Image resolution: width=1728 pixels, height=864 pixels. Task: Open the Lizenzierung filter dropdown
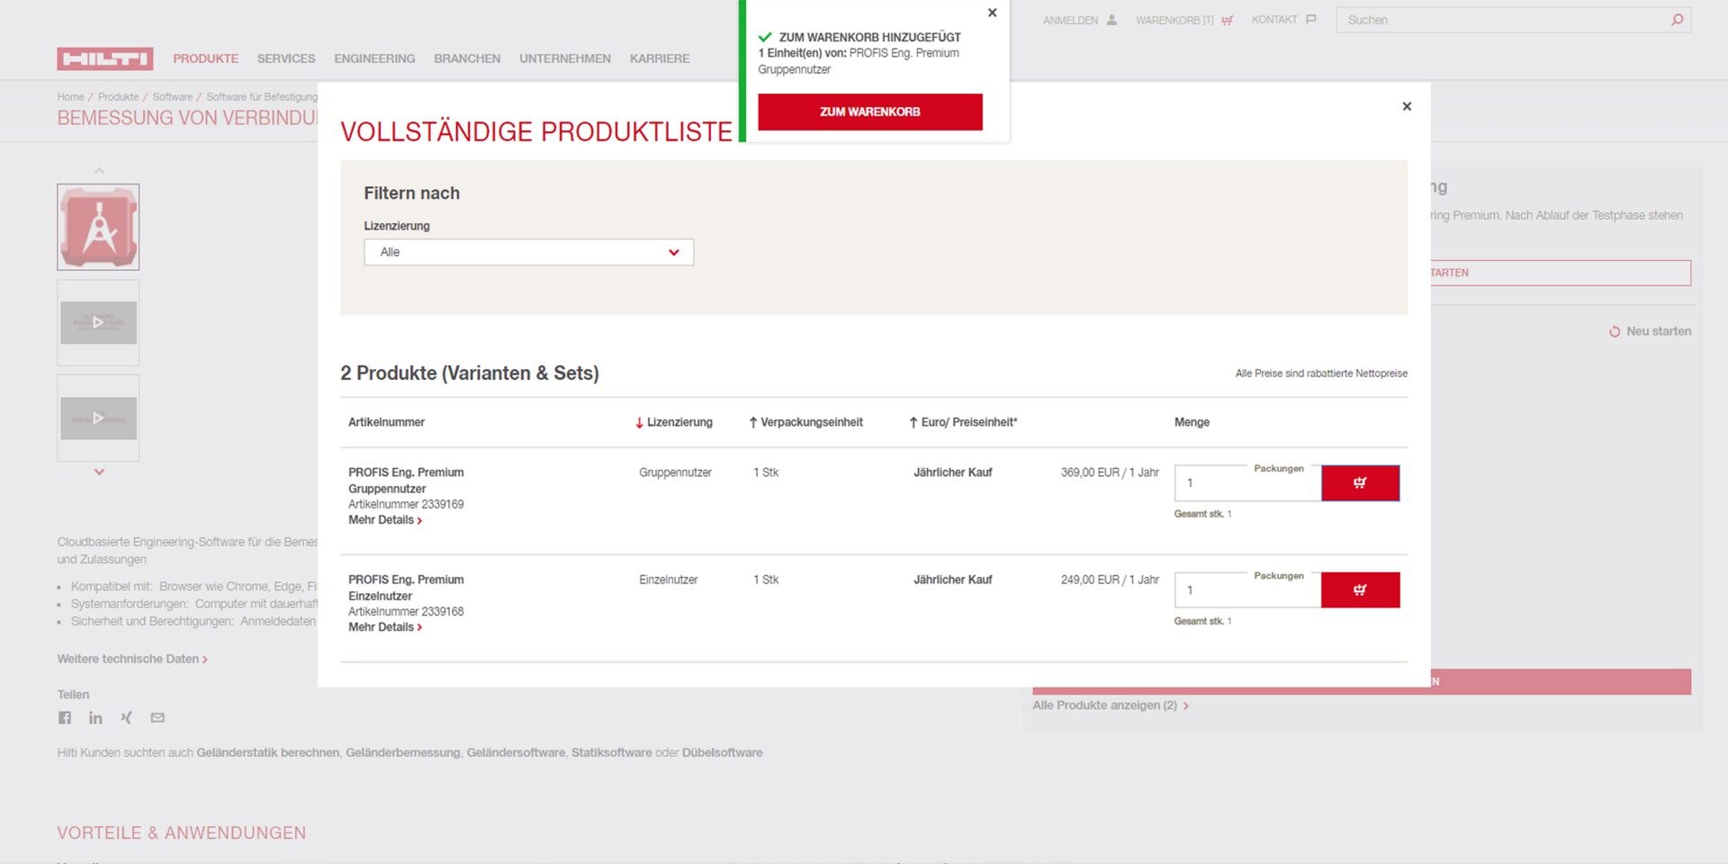528,252
